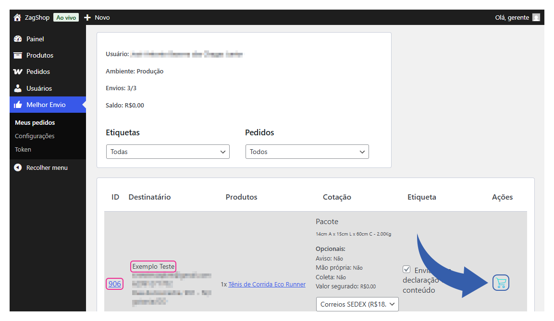Click the Olá, gerente greeting
The width and height of the screenshot is (554, 321).
[x=512, y=17]
